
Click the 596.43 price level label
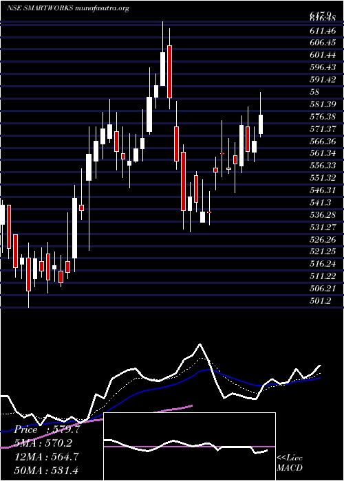click(323, 67)
